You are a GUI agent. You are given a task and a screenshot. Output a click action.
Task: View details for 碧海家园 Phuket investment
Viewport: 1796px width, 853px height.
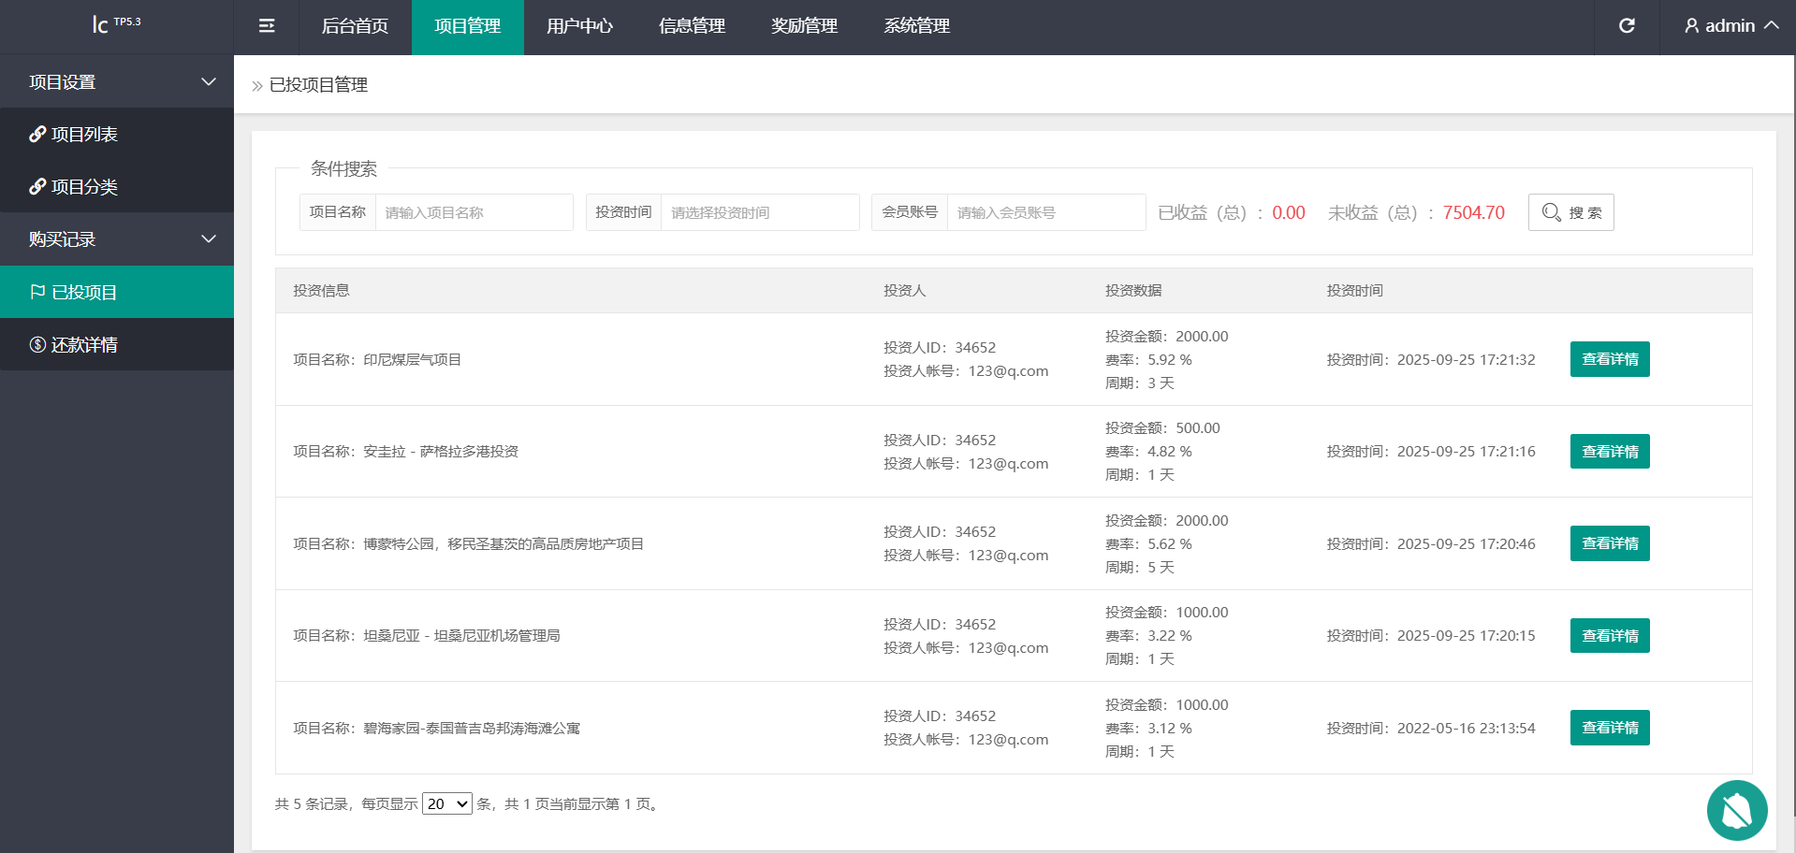click(1609, 728)
